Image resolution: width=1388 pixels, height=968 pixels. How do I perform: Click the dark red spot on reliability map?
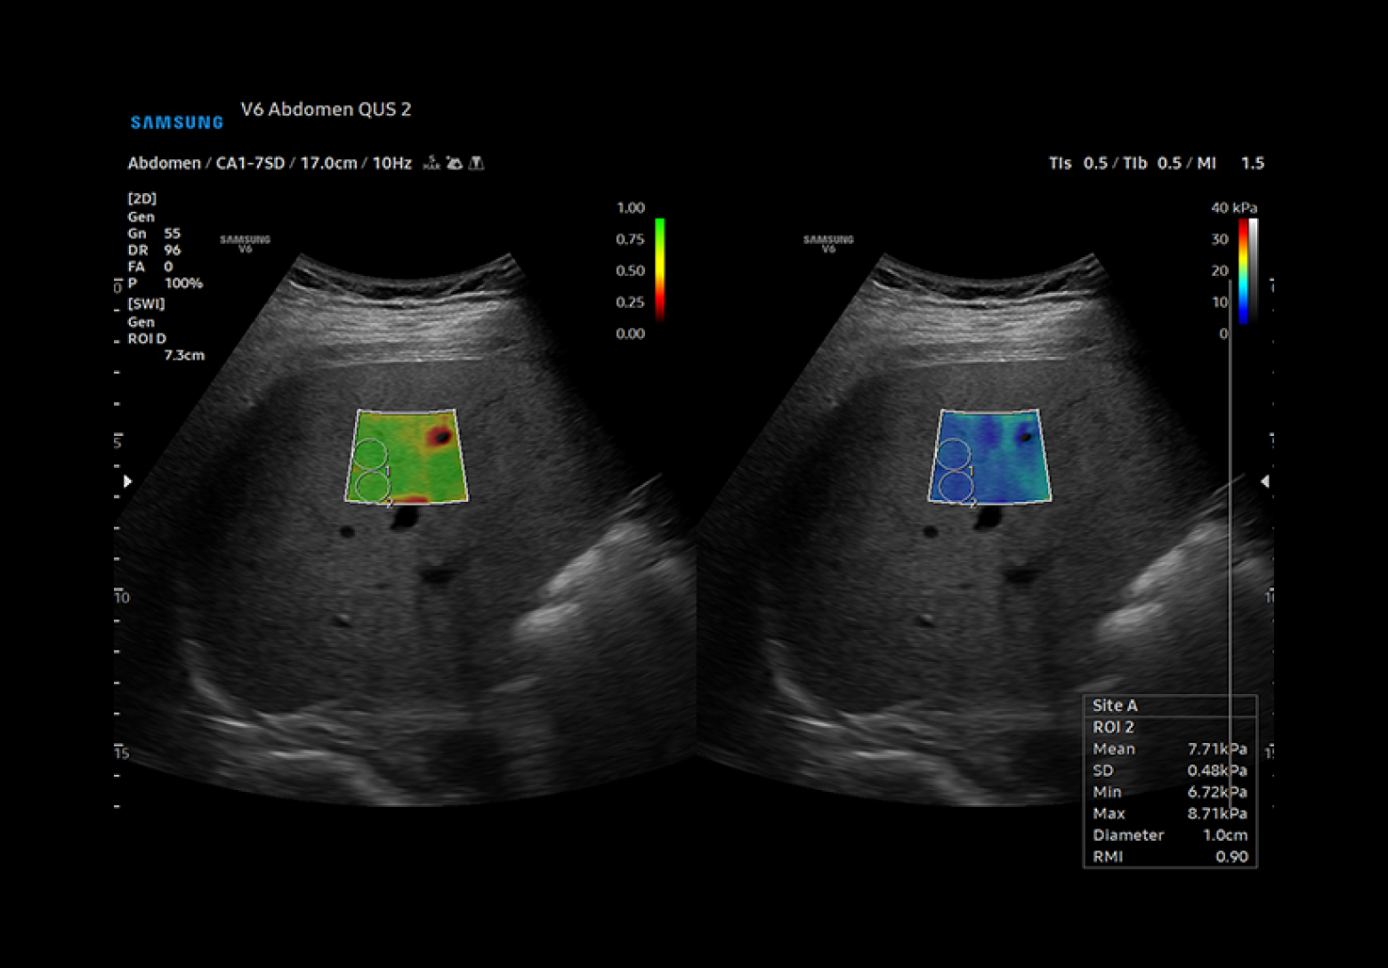pyautogui.click(x=440, y=436)
